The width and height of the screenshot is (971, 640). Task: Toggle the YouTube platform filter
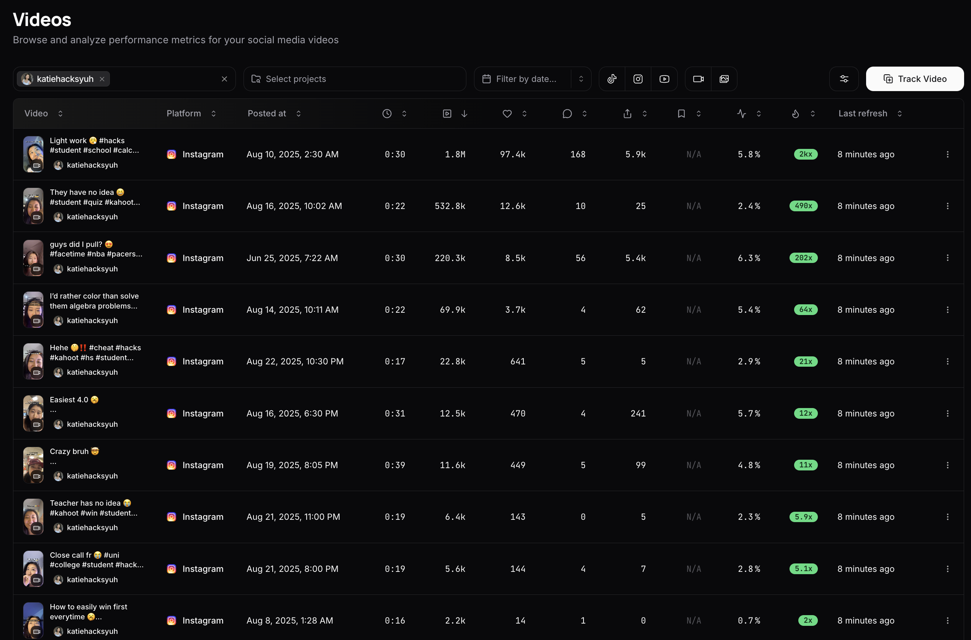[664, 79]
